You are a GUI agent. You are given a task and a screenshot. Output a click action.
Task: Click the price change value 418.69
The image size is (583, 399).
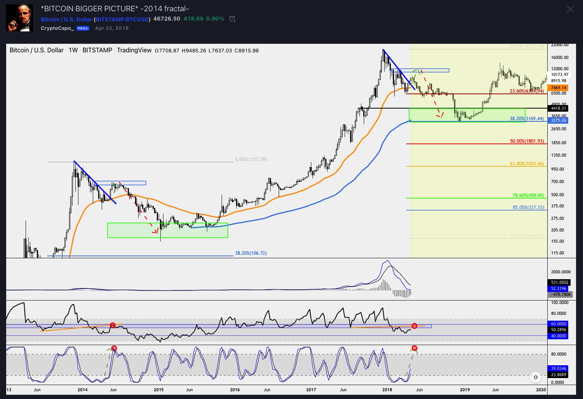coord(193,19)
